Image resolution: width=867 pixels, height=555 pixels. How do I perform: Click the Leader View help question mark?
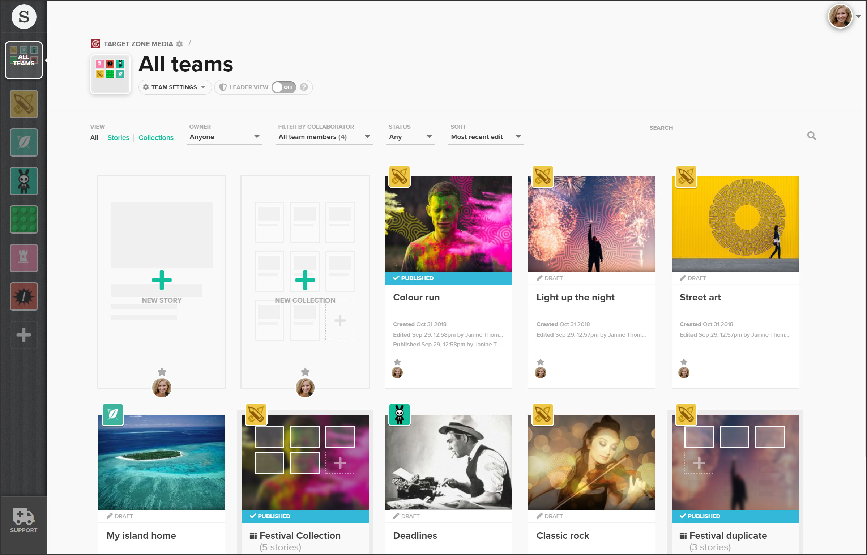[304, 87]
